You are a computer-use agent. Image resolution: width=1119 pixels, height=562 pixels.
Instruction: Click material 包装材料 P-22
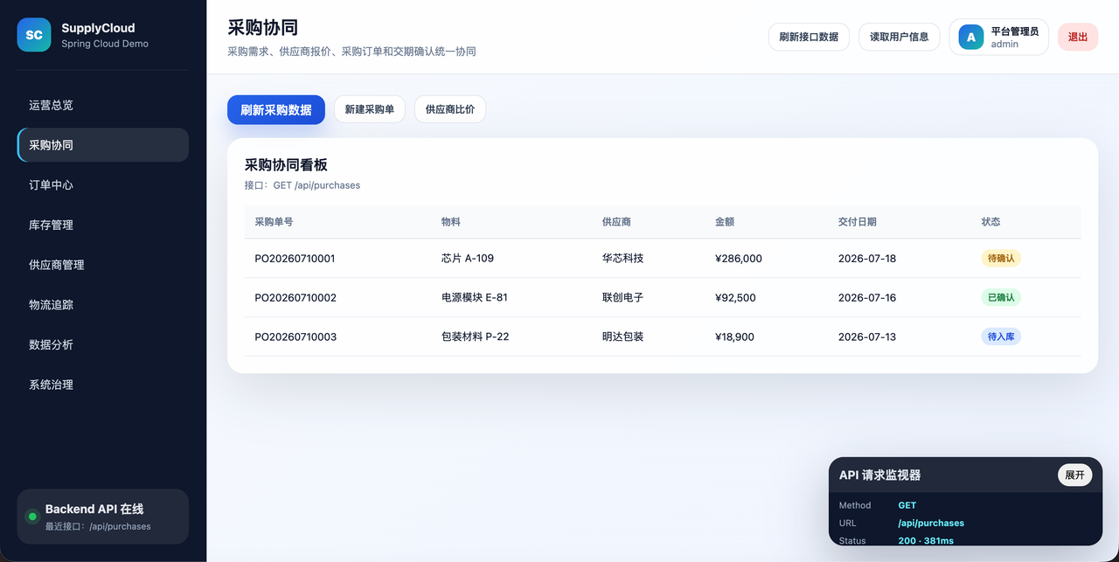click(x=476, y=337)
